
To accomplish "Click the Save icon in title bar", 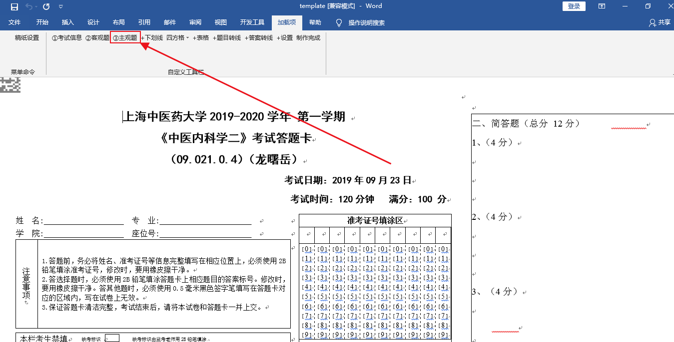I will click(14, 6).
